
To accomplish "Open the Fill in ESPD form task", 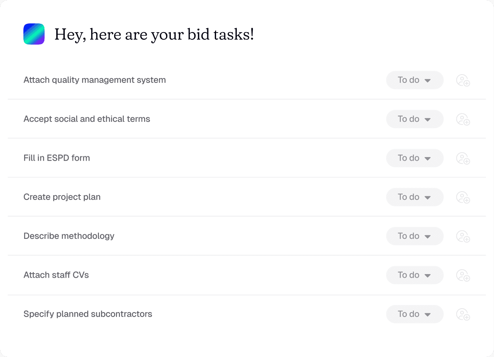I will (x=57, y=158).
